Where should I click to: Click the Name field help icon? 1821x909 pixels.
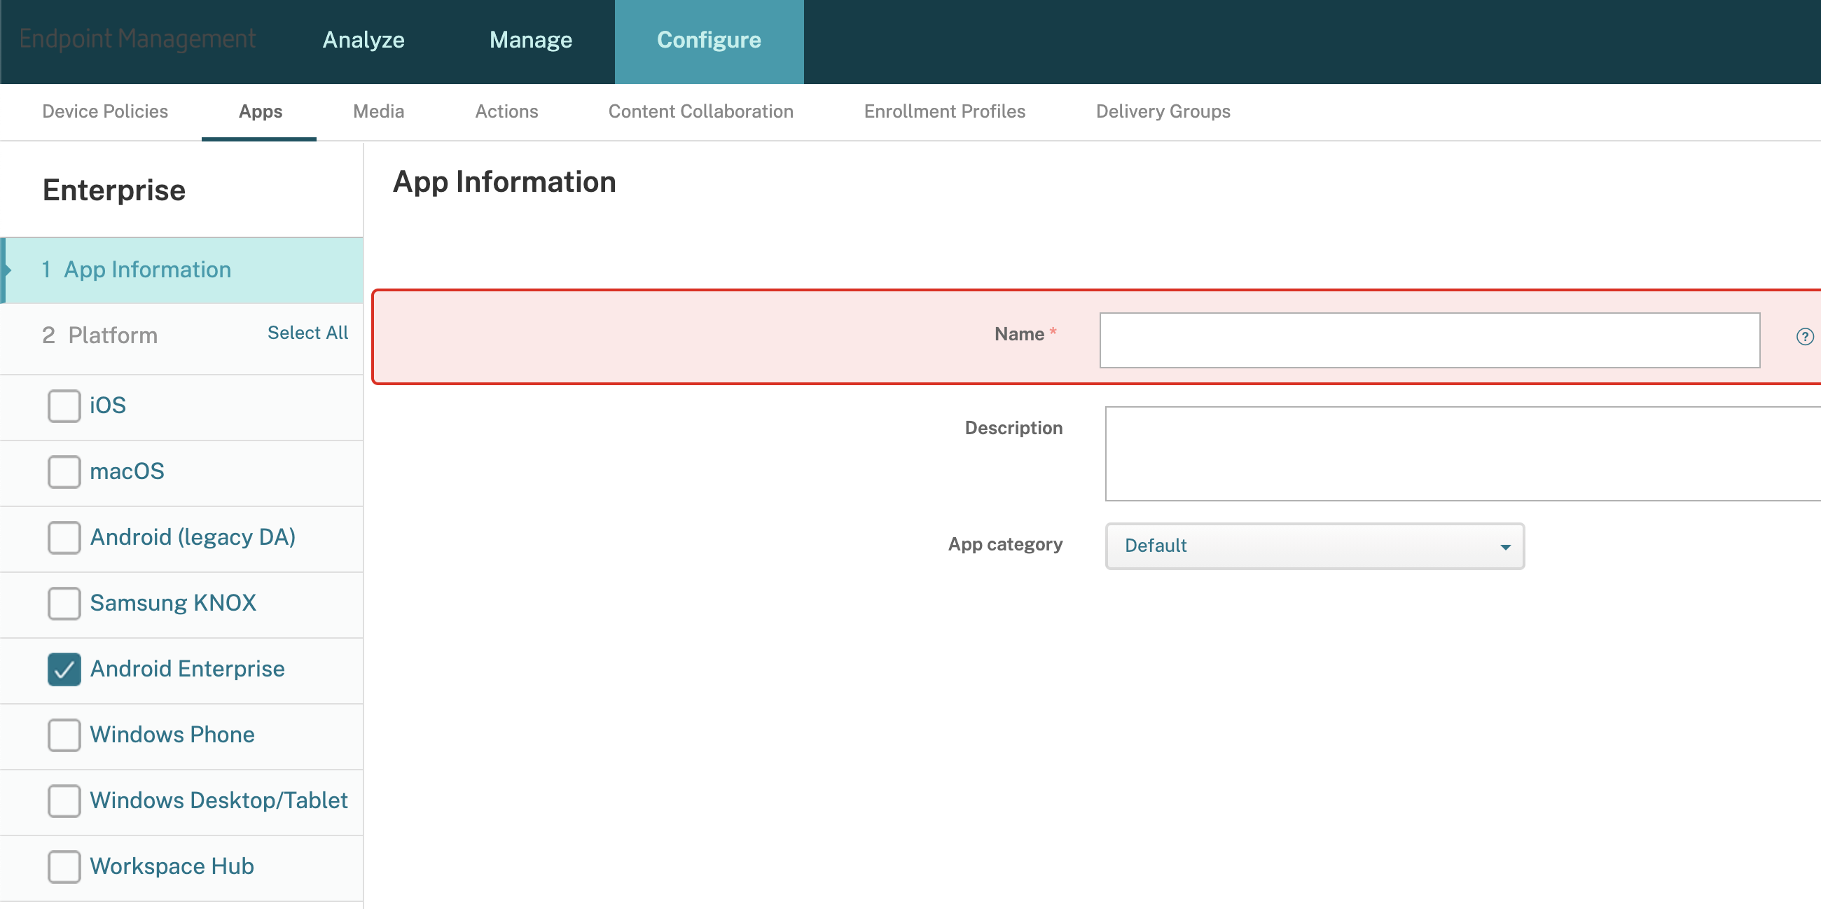[x=1805, y=336]
